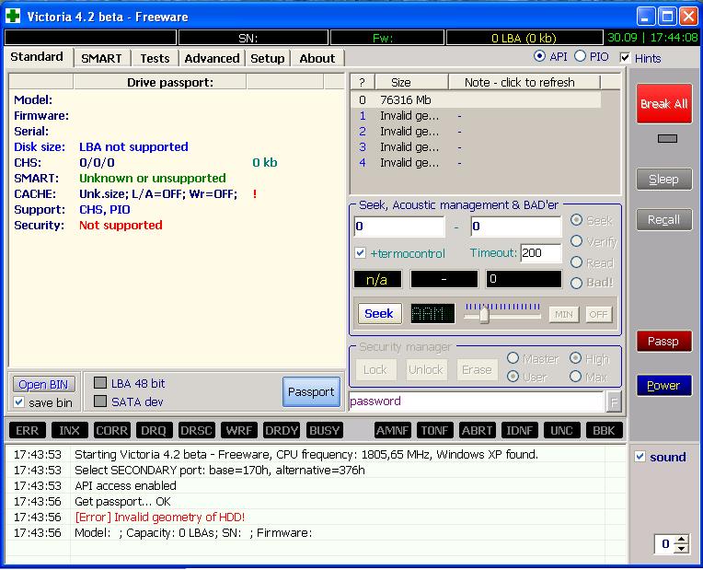Click the Note - click to refresh header
Image resolution: width=703 pixels, height=570 pixels.
coord(524,82)
